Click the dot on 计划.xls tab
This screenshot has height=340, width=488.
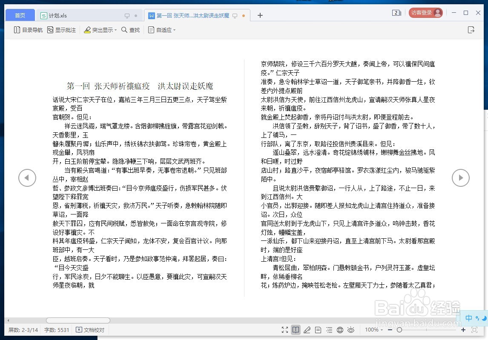pyautogui.click(x=136, y=16)
